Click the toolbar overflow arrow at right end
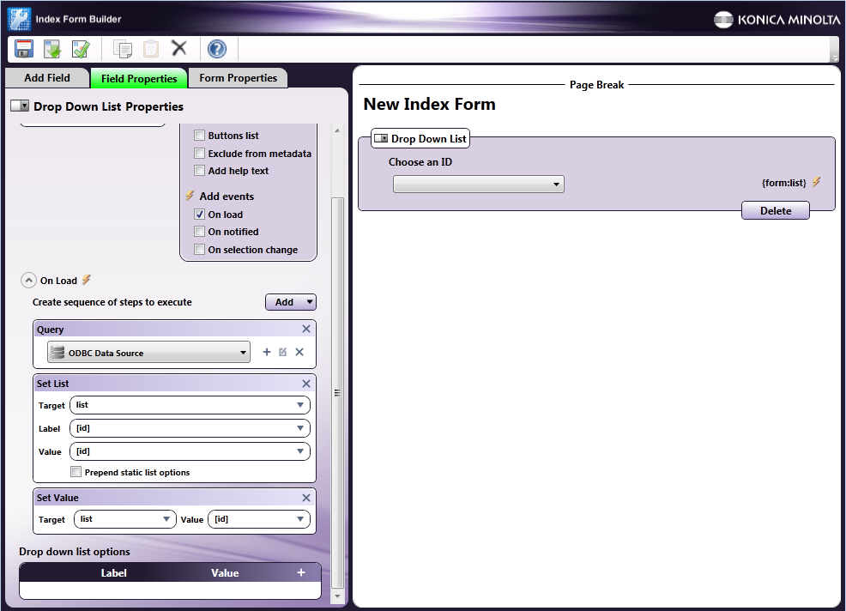The width and height of the screenshot is (846, 611). click(x=835, y=57)
